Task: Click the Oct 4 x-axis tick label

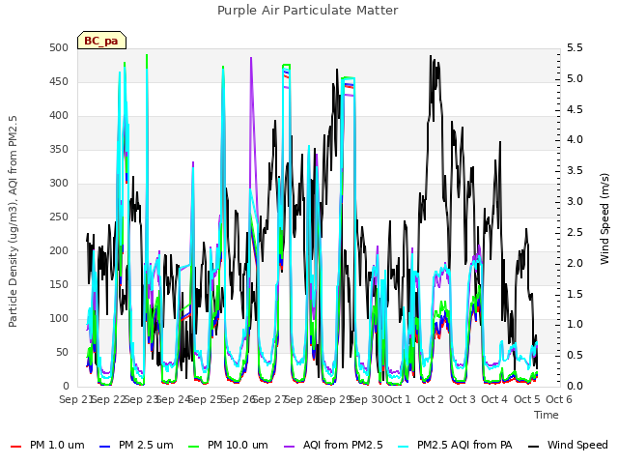Action: [494, 399]
